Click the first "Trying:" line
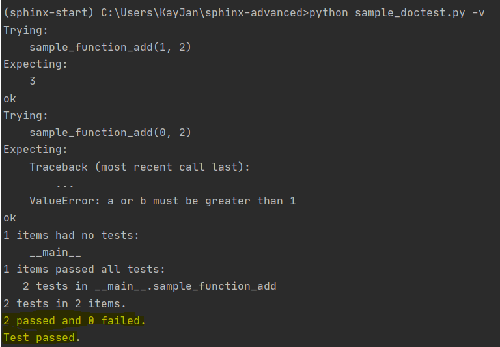The width and height of the screenshot is (500, 347). click(x=26, y=31)
